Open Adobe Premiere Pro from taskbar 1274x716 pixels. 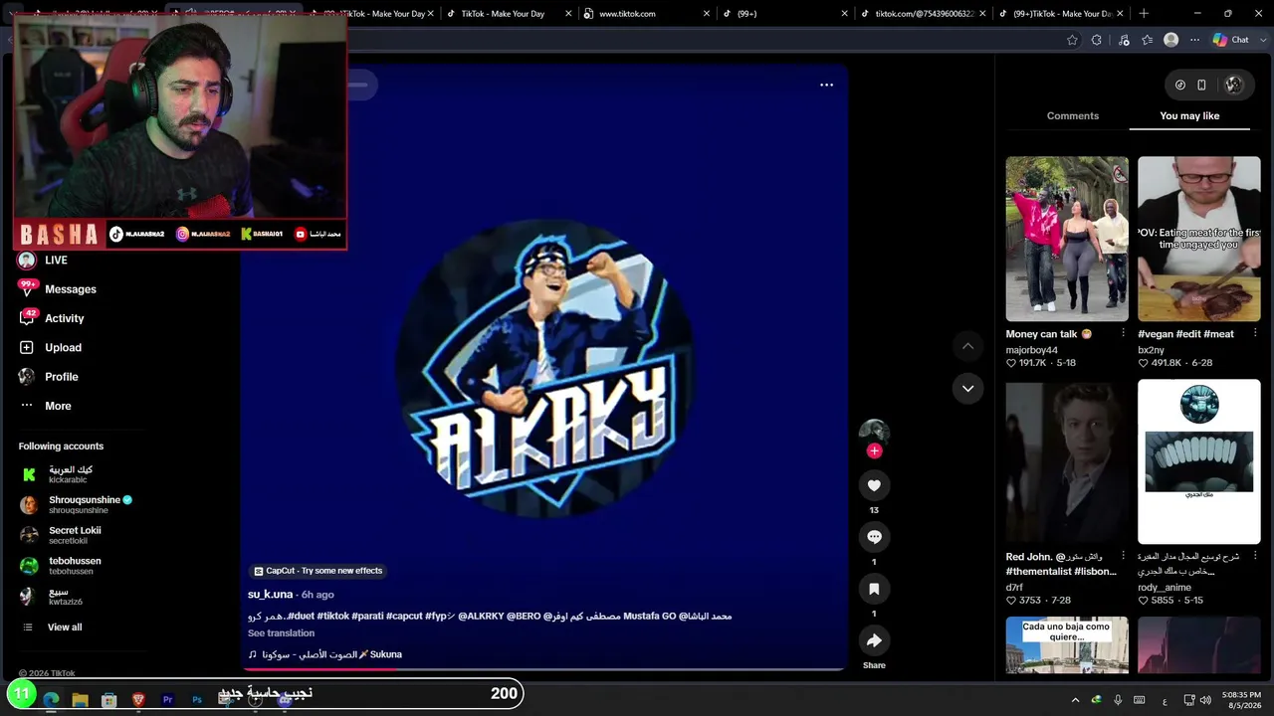[x=167, y=700]
